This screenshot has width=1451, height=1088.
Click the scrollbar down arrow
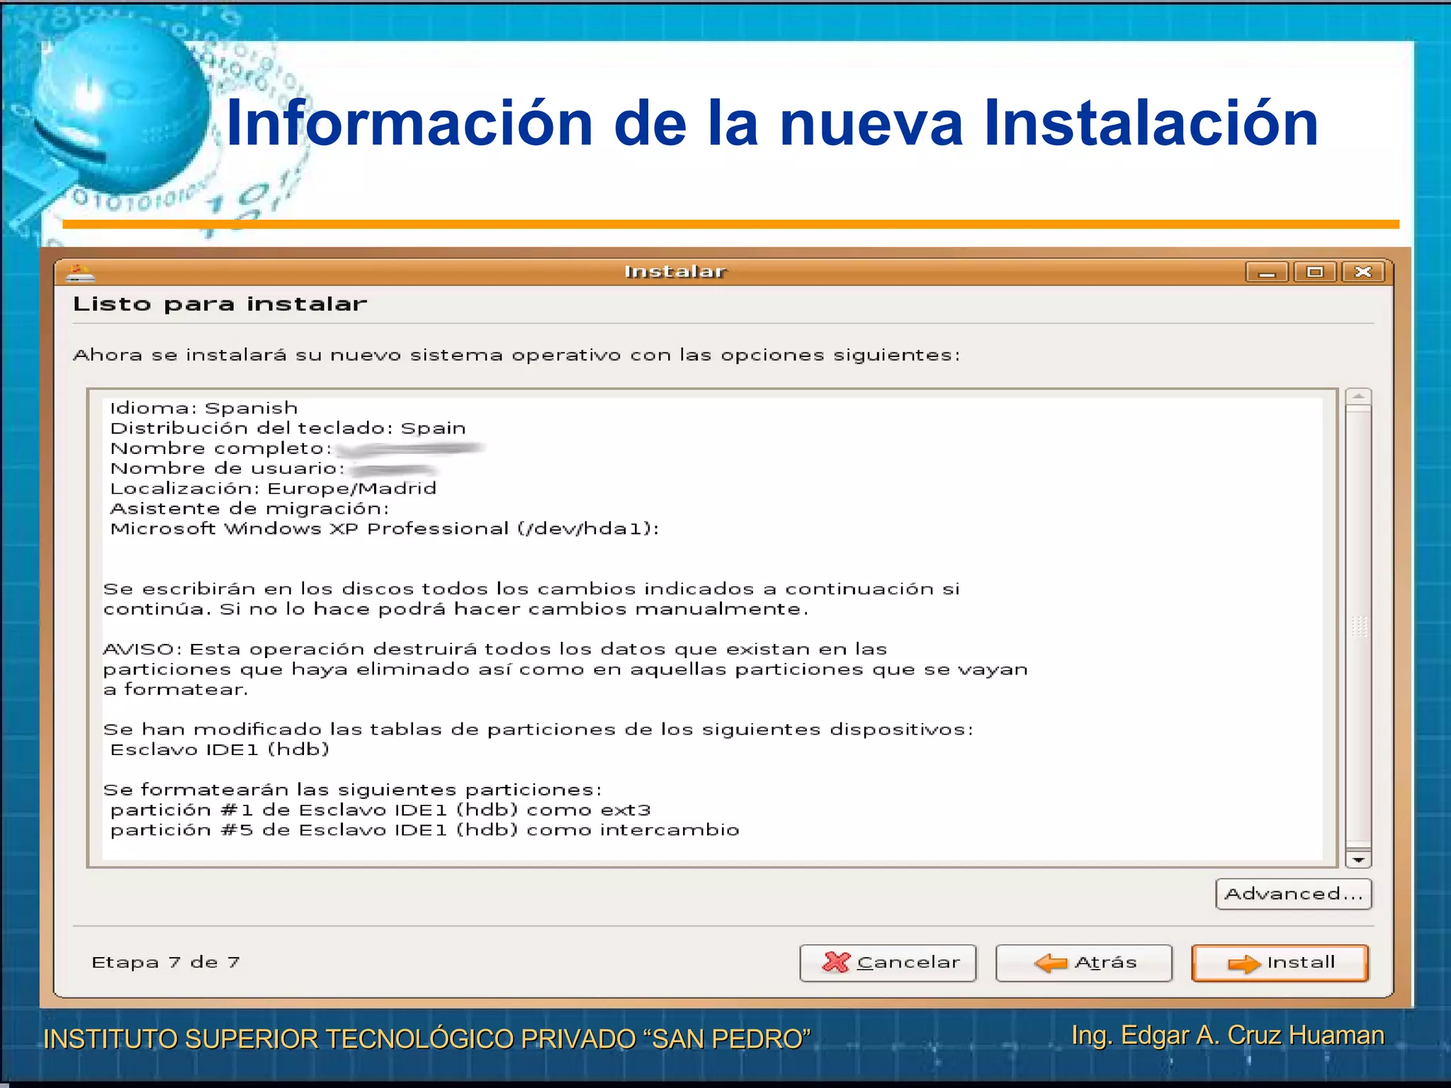click(x=1358, y=860)
